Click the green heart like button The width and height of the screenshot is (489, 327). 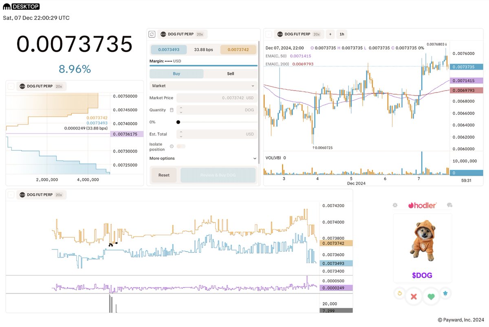pos(431,296)
